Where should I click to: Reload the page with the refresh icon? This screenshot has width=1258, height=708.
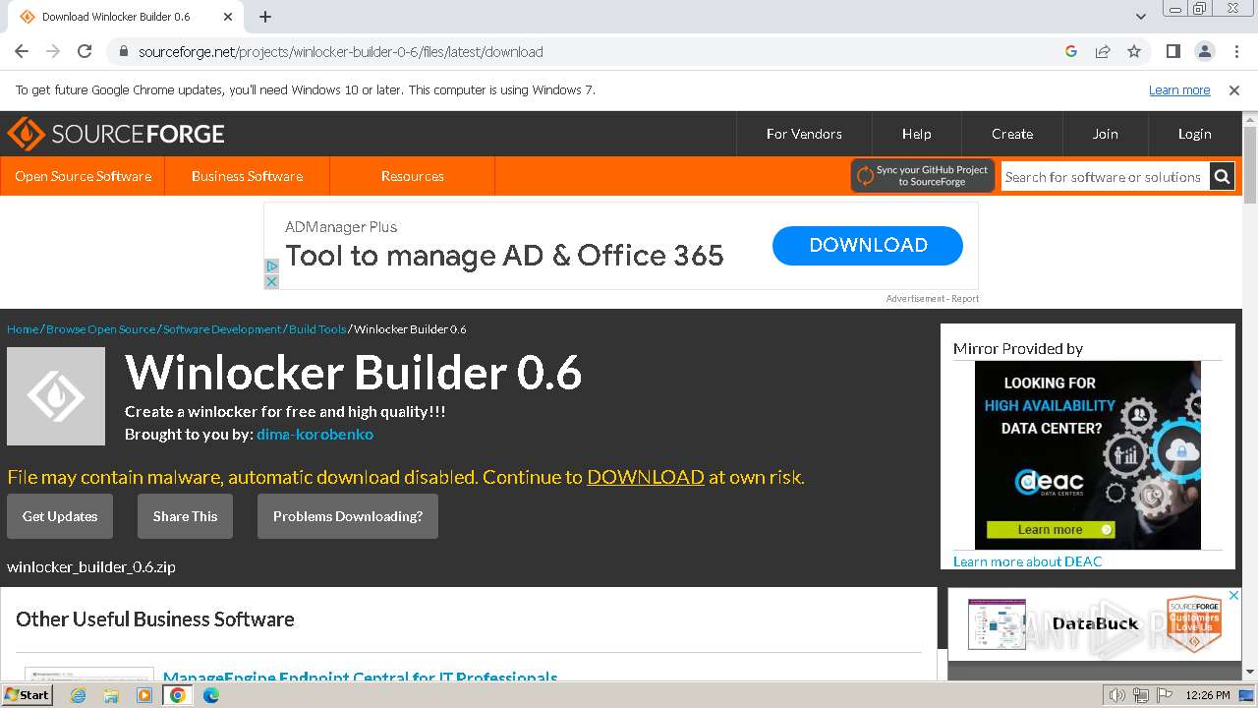pyautogui.click(x=85, y=51)
